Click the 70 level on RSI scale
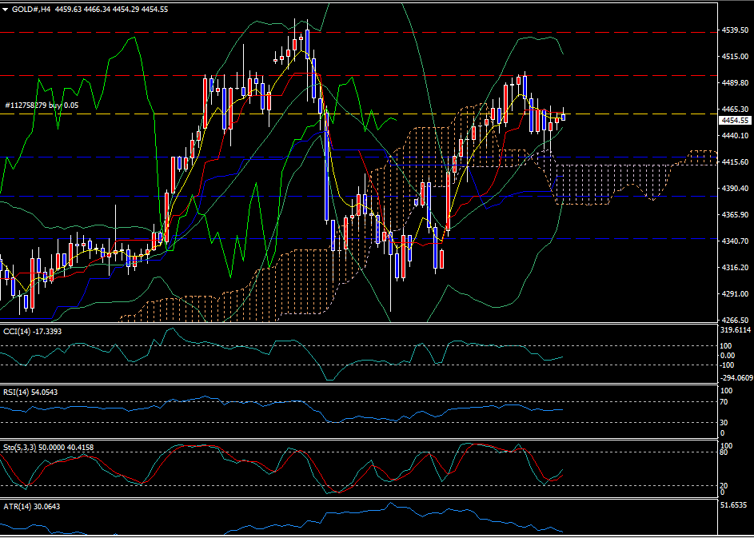The image size is (754, 538). click(x=724, y=402)
